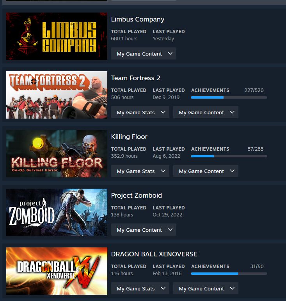The image size is (286, 301).
Task: Click Killing Floor achievements 87/285 progress bar
Action: coord(229,156)
